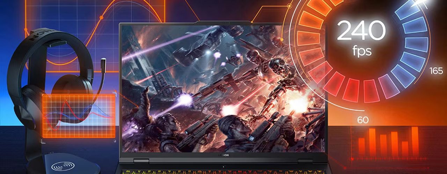Click the Legion logo below laptop screen
Image resolution: width=447 pixels, height=174 pixels.
(223, 156)
